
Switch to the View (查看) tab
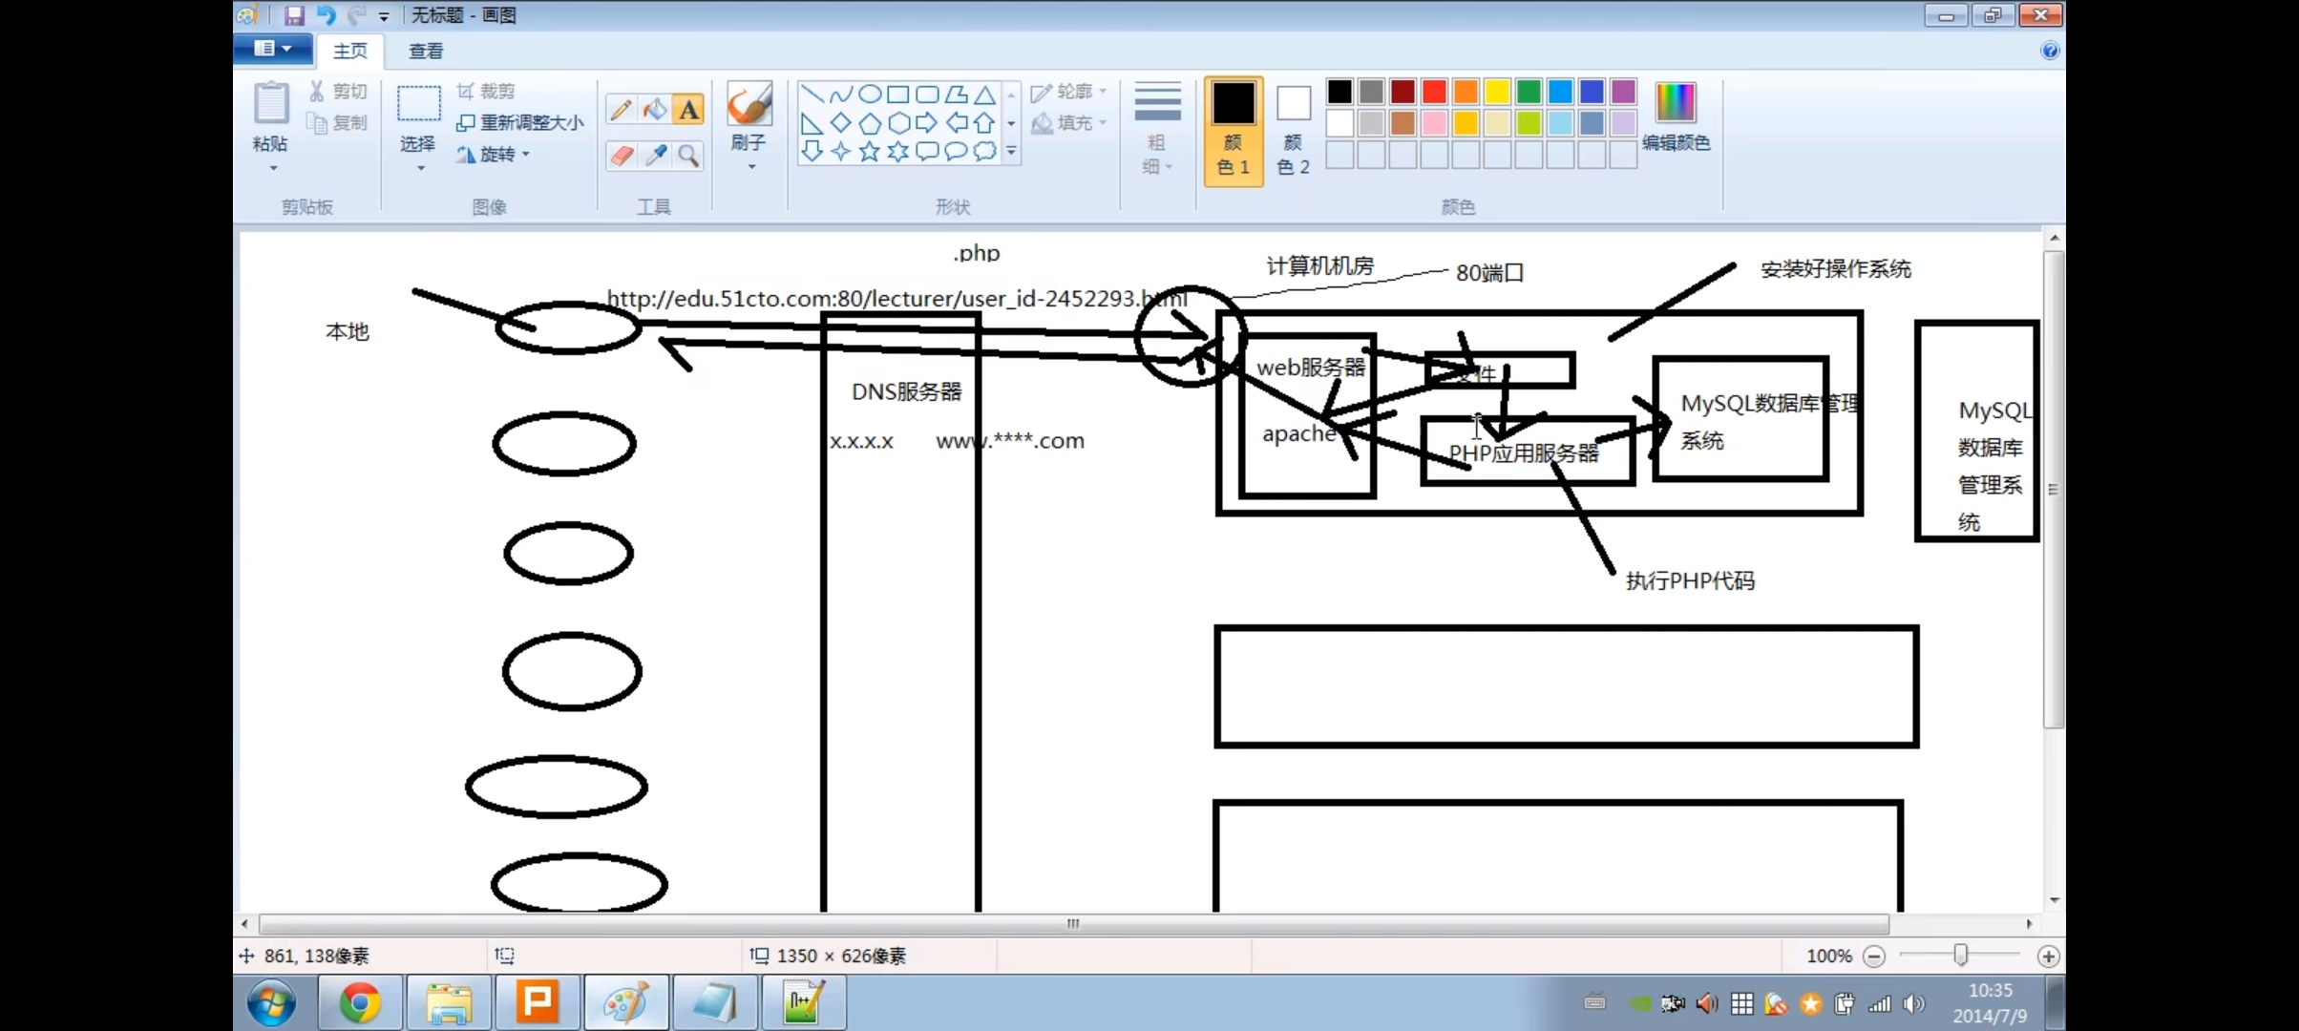(x=426, y=52)
